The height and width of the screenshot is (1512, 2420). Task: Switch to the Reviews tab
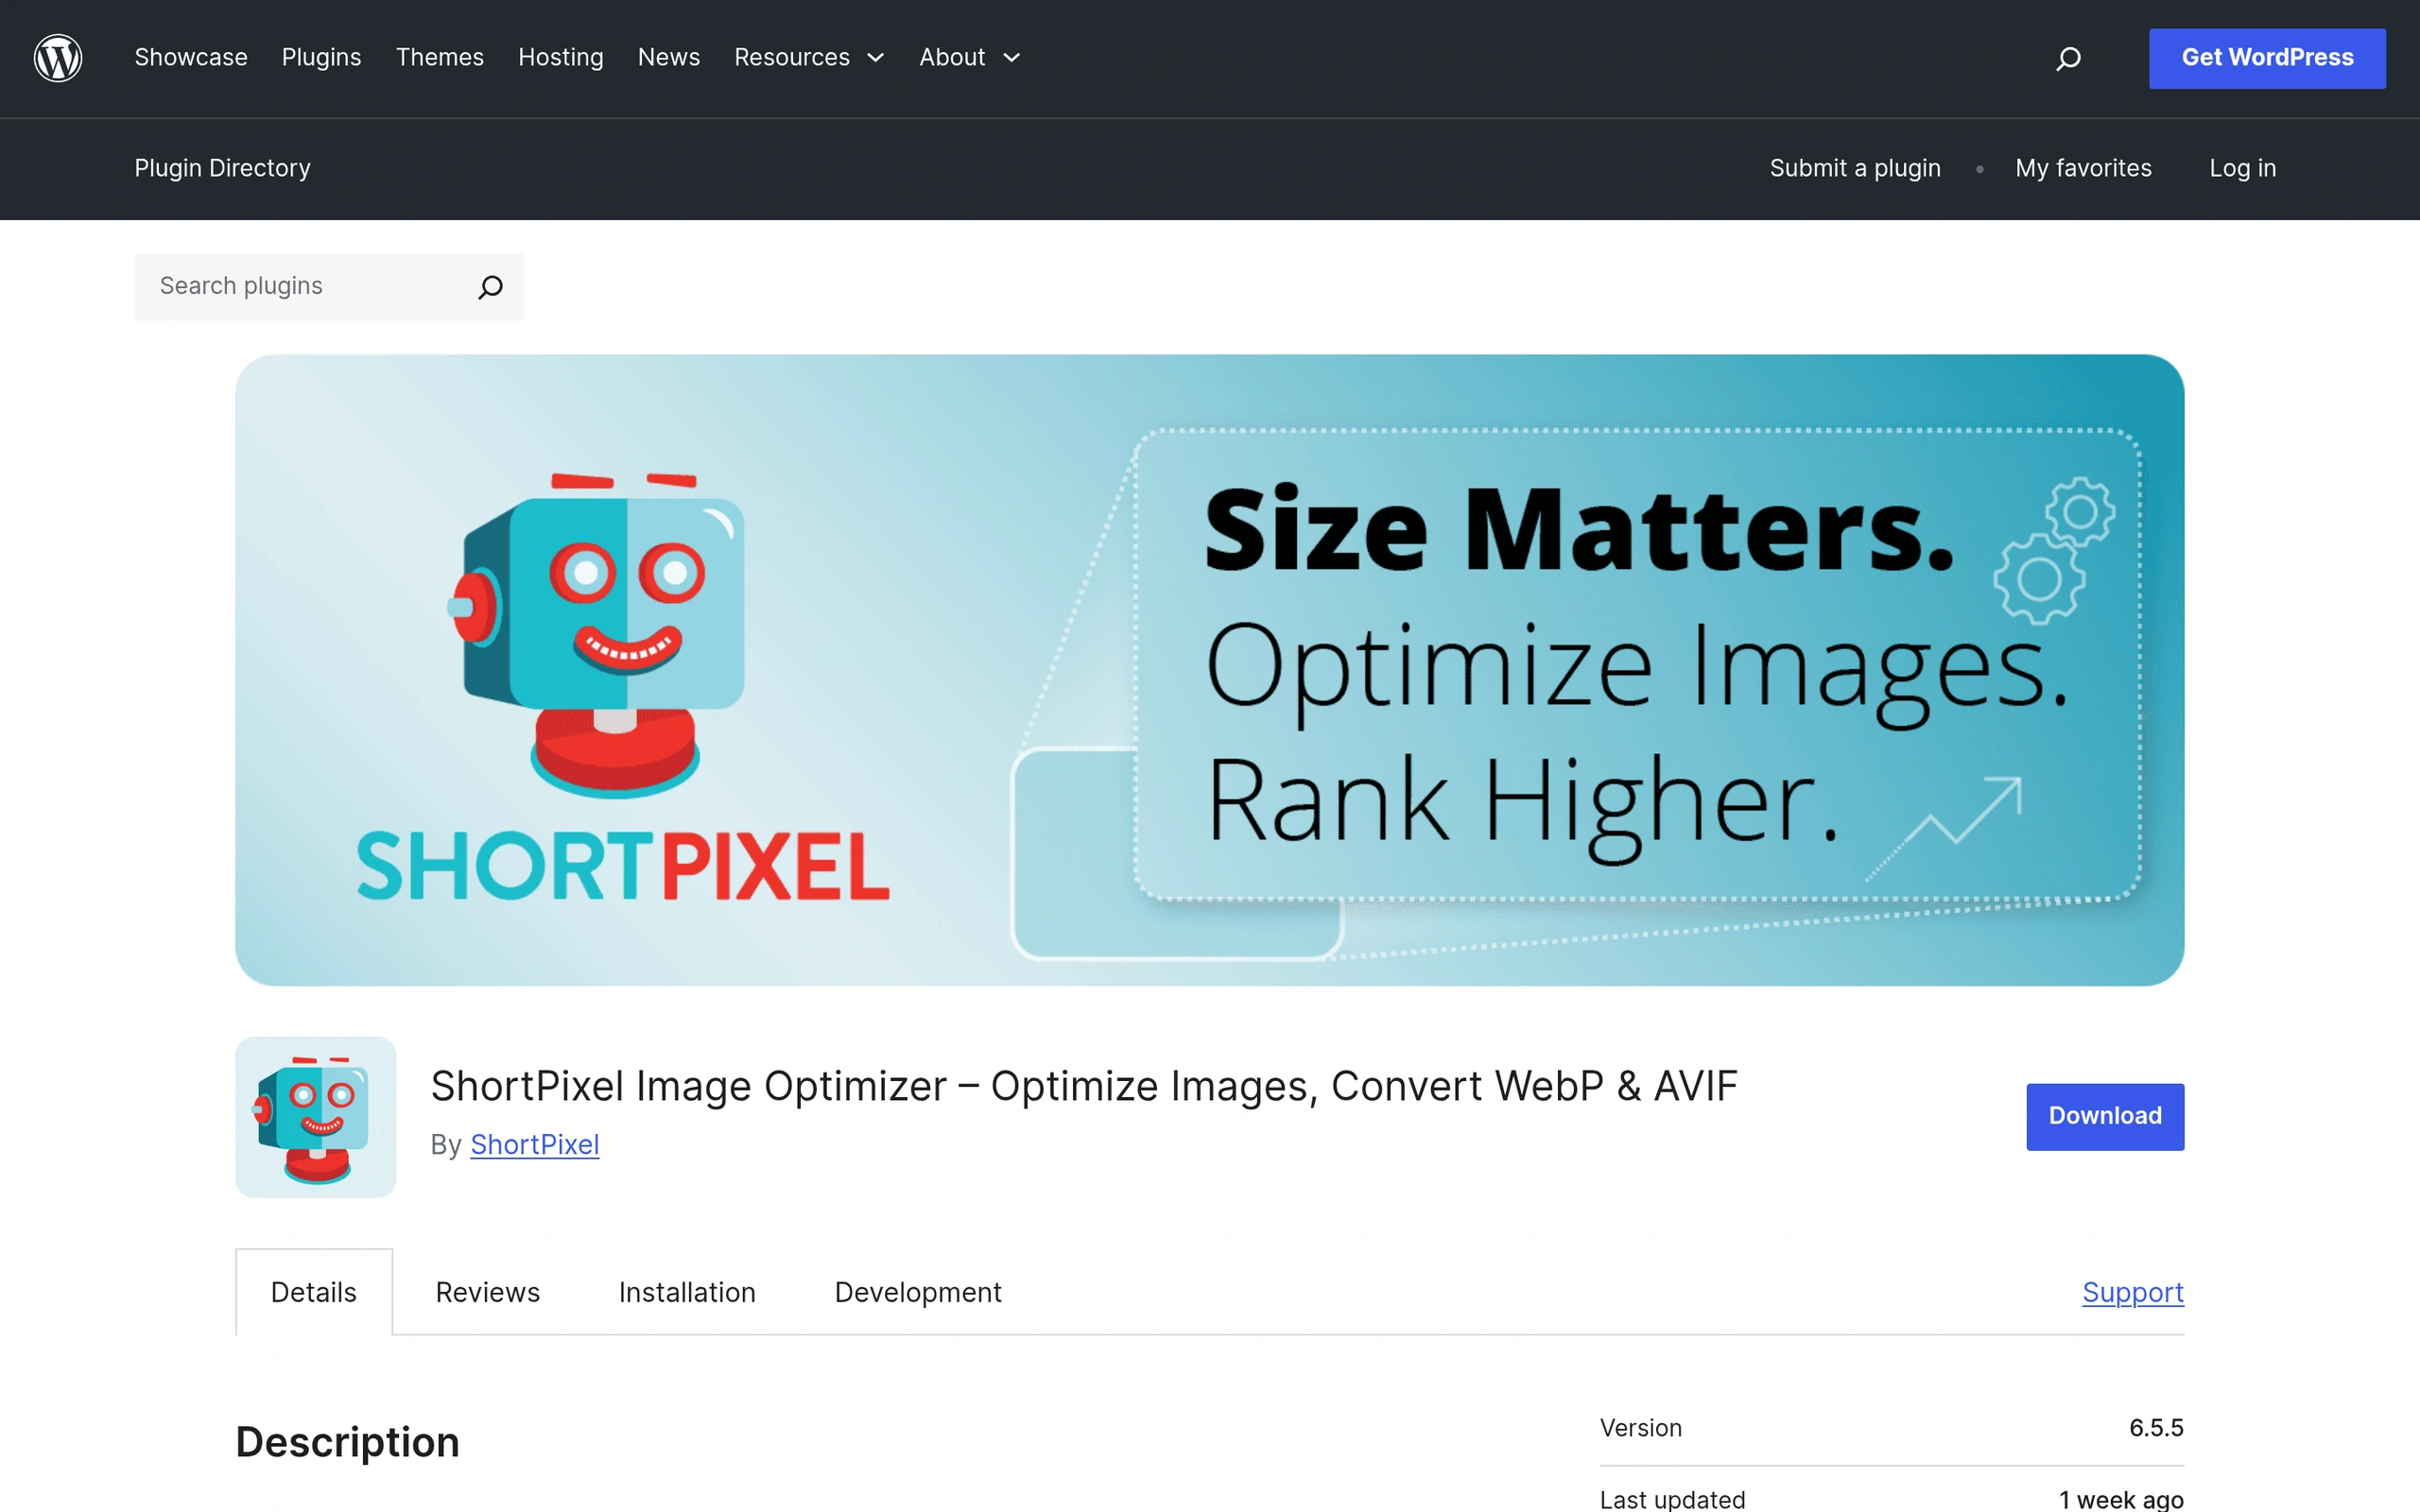coord(488,1292)
